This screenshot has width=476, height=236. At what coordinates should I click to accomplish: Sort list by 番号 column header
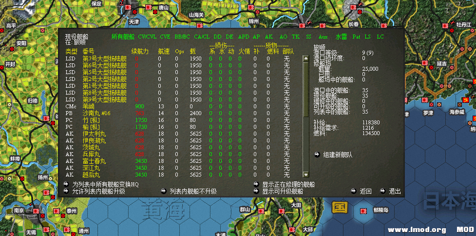[88, 51]
